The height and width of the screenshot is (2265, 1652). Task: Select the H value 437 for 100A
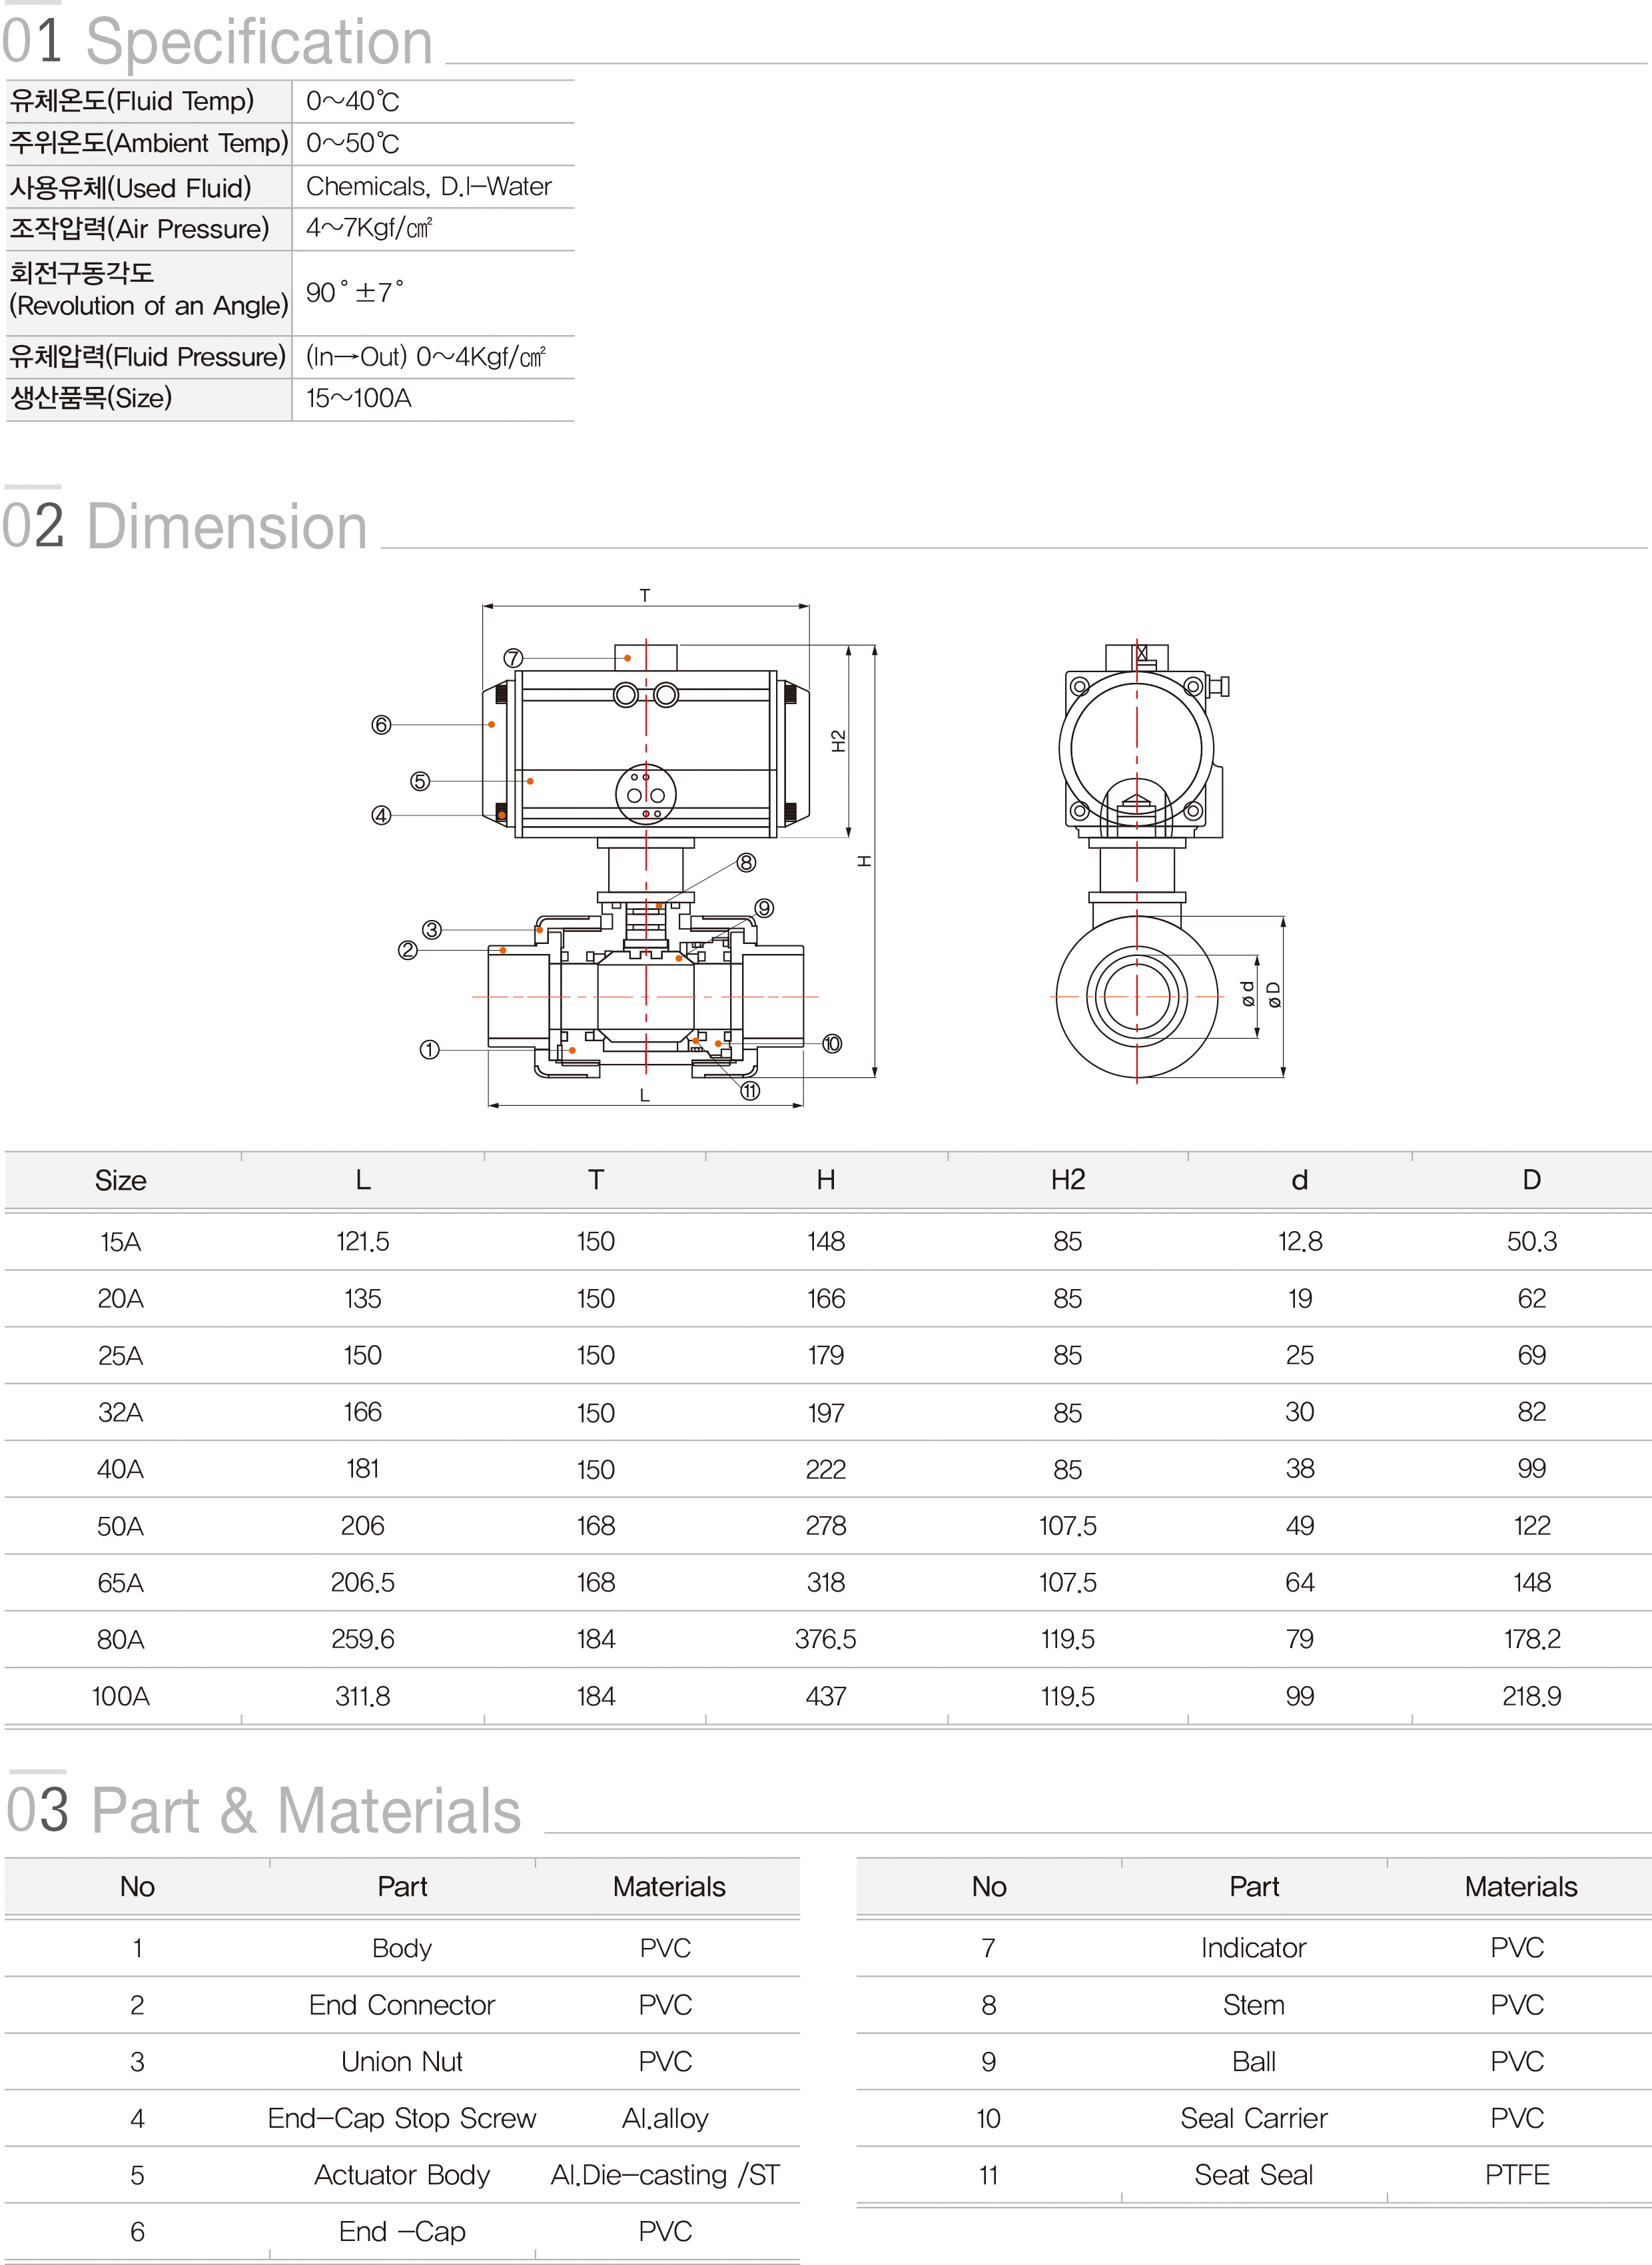(826, 1696)
